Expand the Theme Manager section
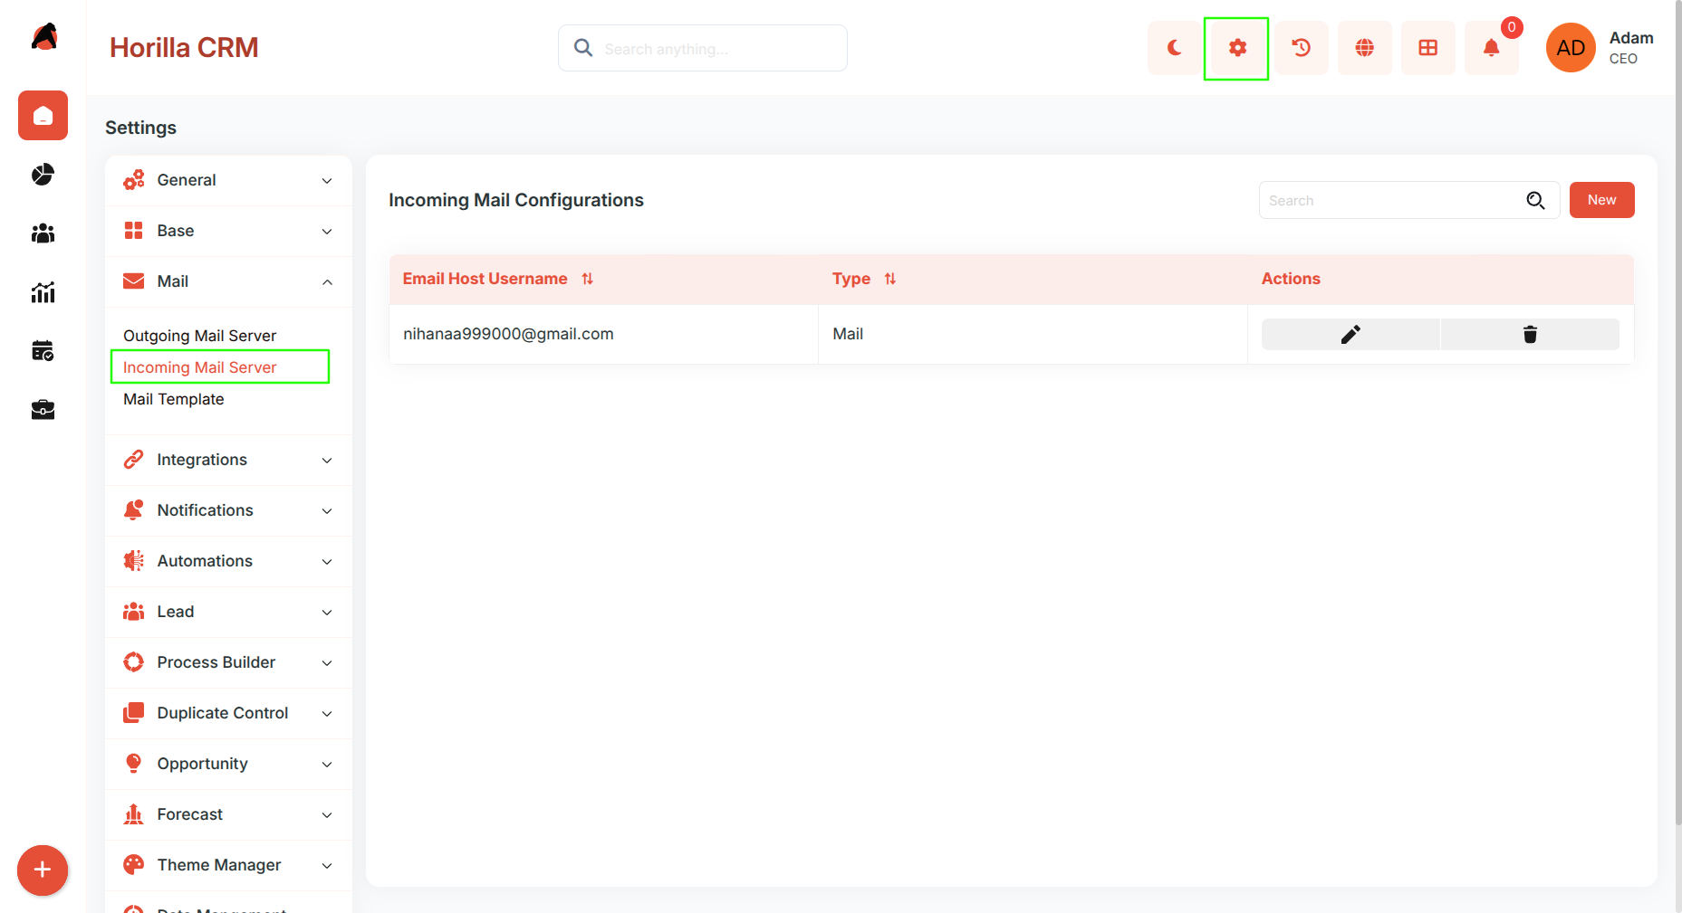Image resolution: width=1682 pixels, height=913 pixels. pos(228,865)
